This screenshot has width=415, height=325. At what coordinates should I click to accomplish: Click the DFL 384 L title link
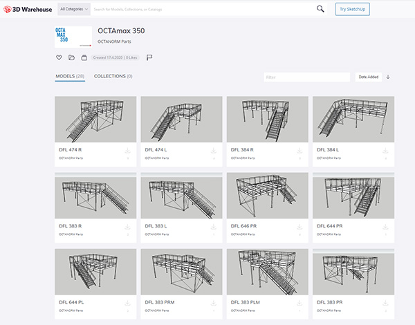pyautogui.click(x=328, y=150)
